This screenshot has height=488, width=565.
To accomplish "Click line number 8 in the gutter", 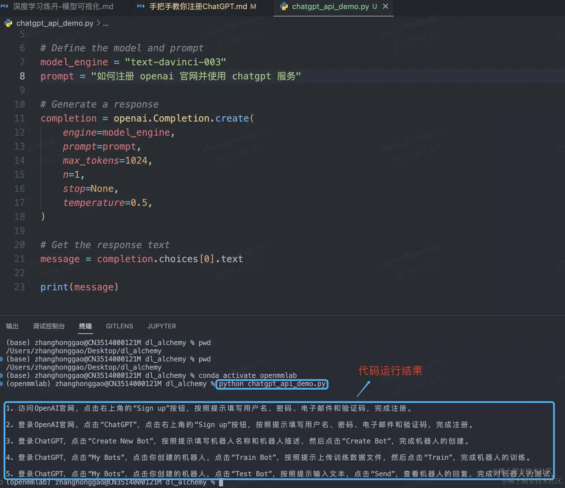I will coord(22,76).
